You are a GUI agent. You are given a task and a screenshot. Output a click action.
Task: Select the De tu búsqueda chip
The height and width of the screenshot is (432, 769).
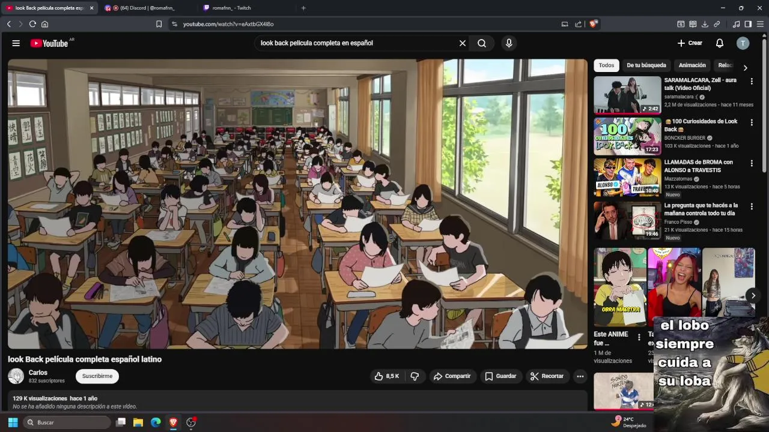tap(646, 65)
